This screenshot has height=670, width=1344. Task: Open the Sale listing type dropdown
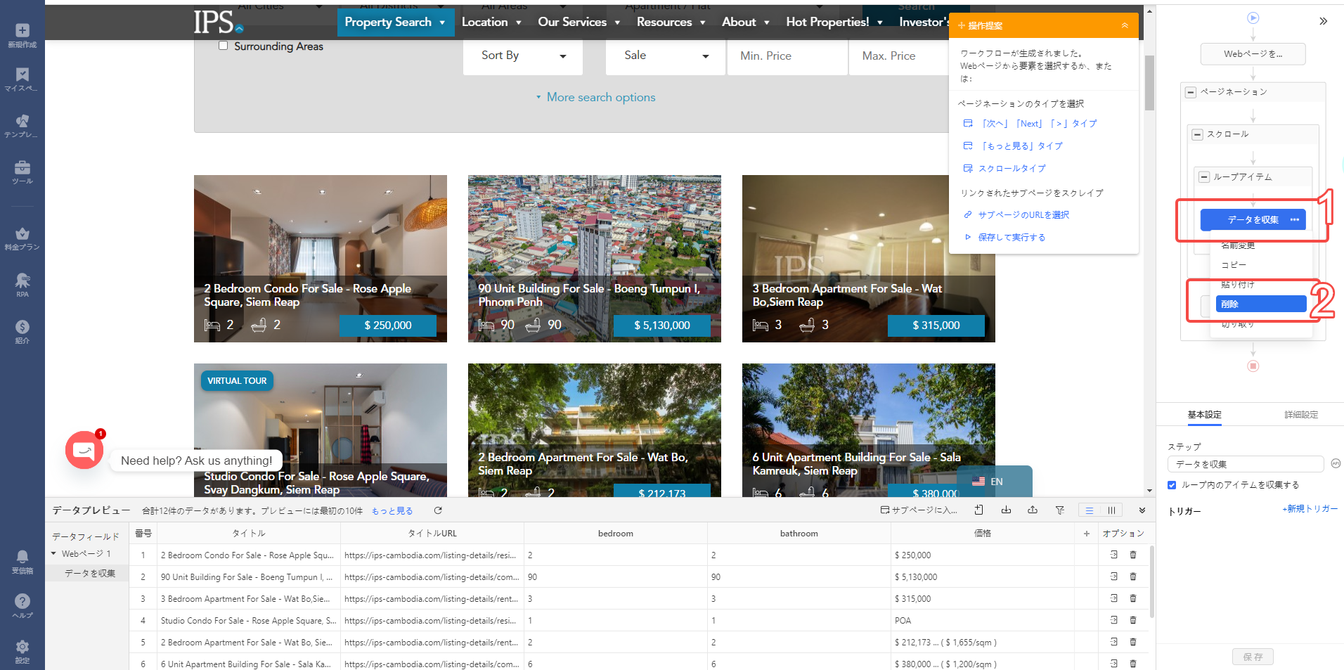click(x=665, y=56)
